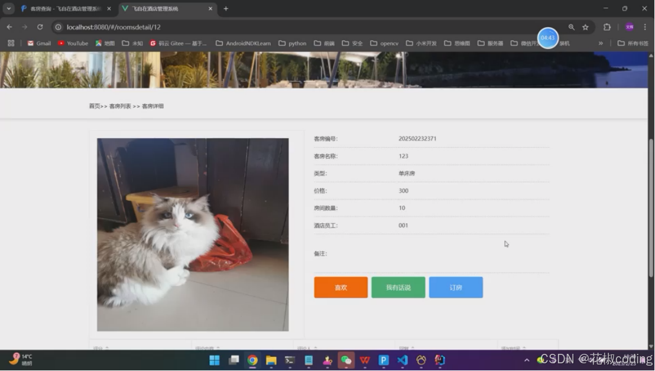Click the 喜欢 orange button
This screenshot has height=371, width=655.
point(341,287)
